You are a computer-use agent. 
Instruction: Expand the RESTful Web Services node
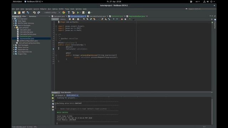click(14, 23)
